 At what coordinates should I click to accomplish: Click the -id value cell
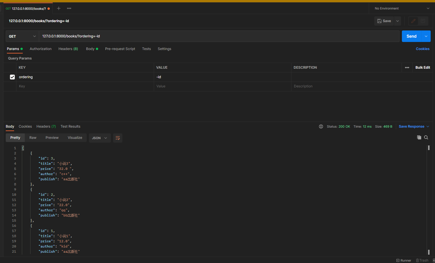pos(223,77)
